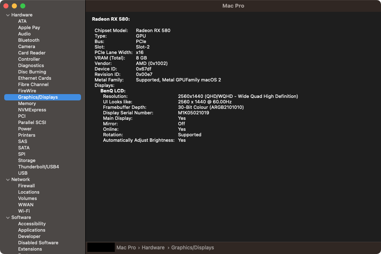This screenshot has width=381, height=254.
Task: Click Hardware in the path bar
Action: 153,247
